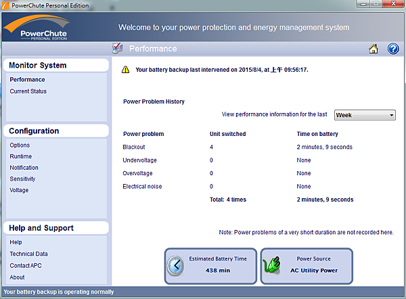This screenshot has width=406, height=299.
Task: Click the Home icon in header
Action: point(374,49)
